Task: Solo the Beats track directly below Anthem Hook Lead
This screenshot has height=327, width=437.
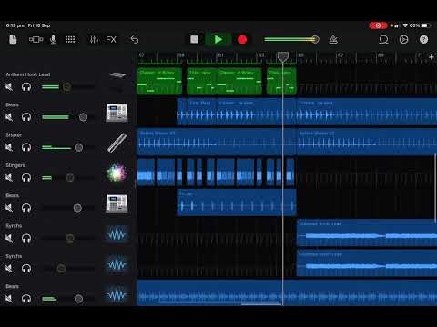Action: (26, 117)
